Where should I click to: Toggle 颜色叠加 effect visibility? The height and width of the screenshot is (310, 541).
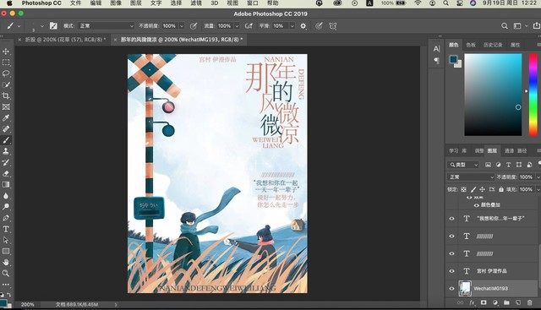477,205
